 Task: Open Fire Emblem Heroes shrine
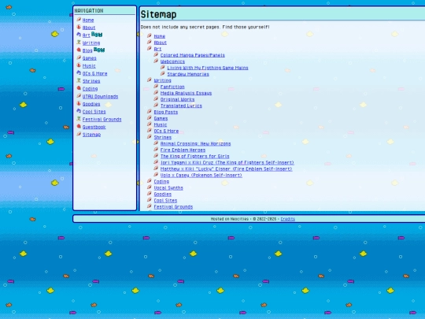[183, 150]
